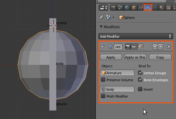Open the Material sphere tab
The height and width of the screenshot is (119, 176).
(x=162, y=8)
